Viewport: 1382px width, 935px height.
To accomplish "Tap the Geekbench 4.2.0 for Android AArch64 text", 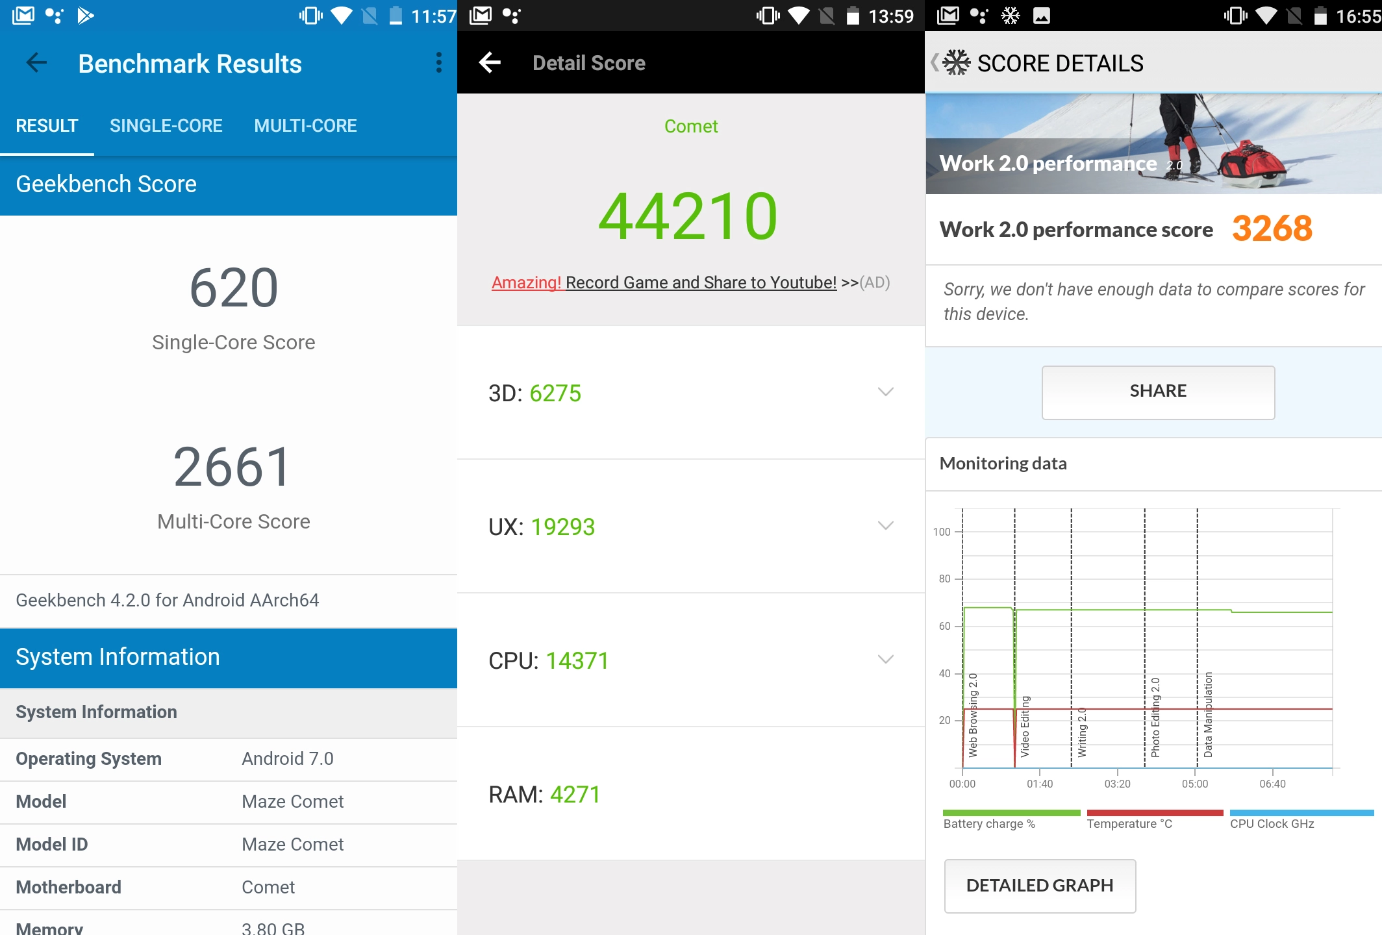I will (167, 600).
